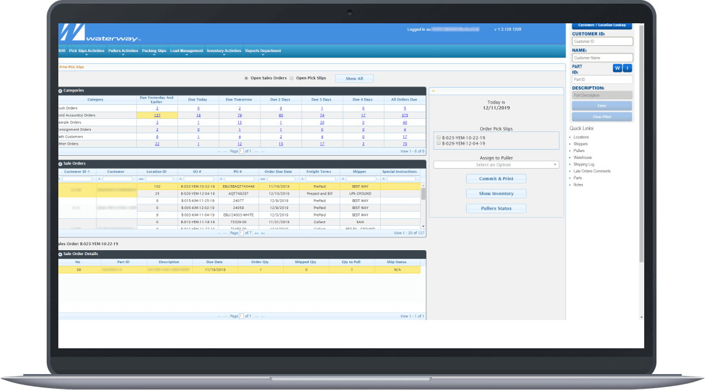The image size is (705, 390).
Task: Collapse the Sale Order Details panel
Action: 60,253
